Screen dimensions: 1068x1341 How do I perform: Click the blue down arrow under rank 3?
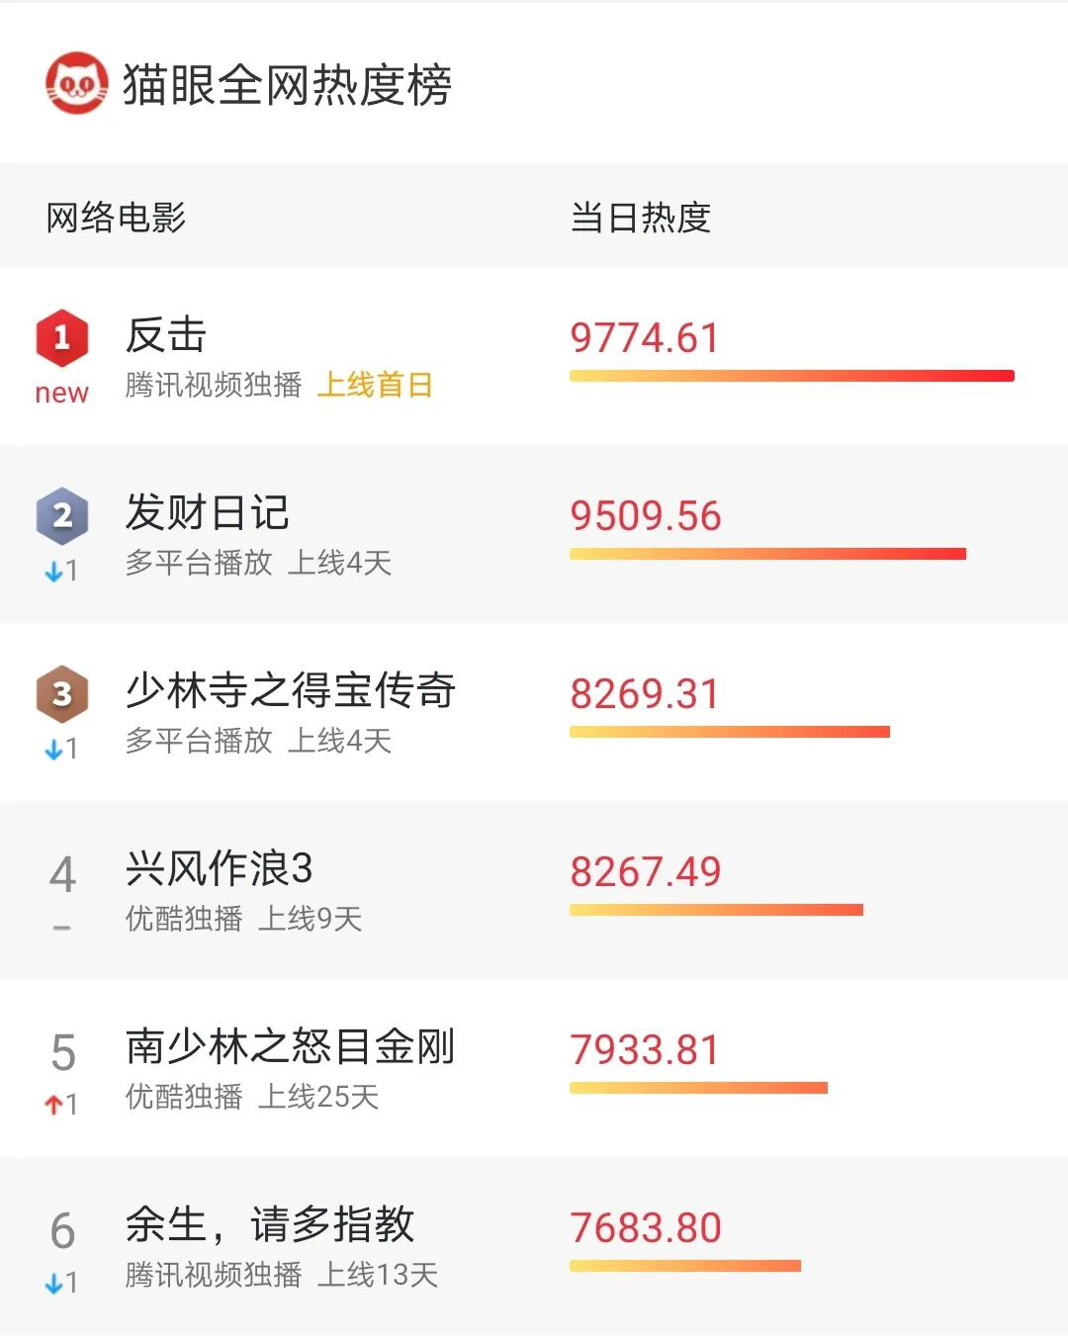tap(53, 750)
